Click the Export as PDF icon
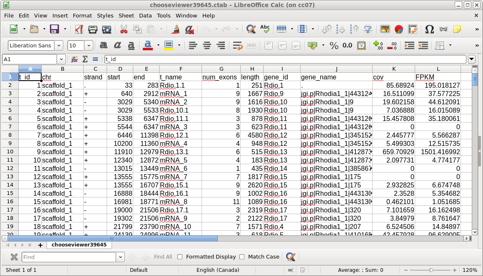Image resolution: width=483 pixels, height=276 pixels. (x=79, y=29)
